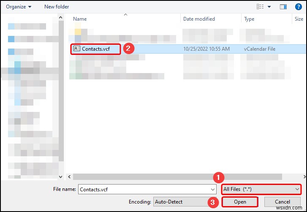Click the vCalendar File type cell
This screenshot has width=307, height=212.
point(260,49)
